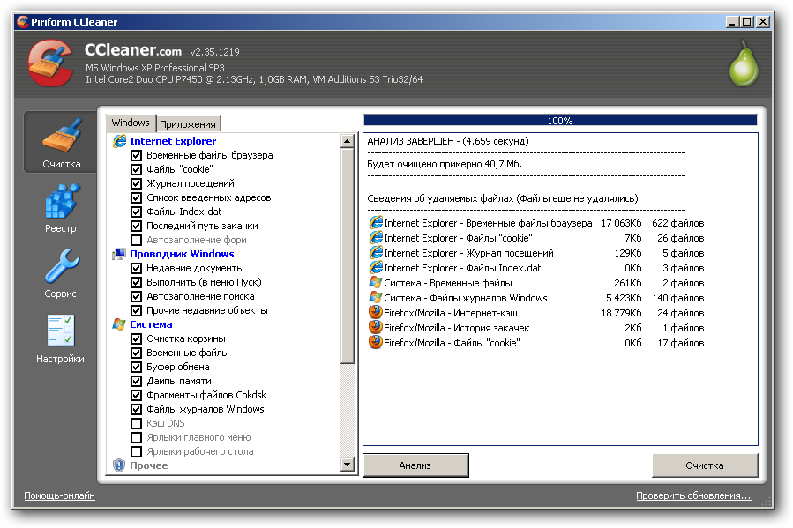The image size is (793, 528).
Task: Open the Реестр registry section icon
Action: pos(61,202)
